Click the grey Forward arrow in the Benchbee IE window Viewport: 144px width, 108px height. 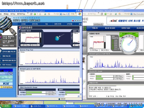tap(111, 14)
